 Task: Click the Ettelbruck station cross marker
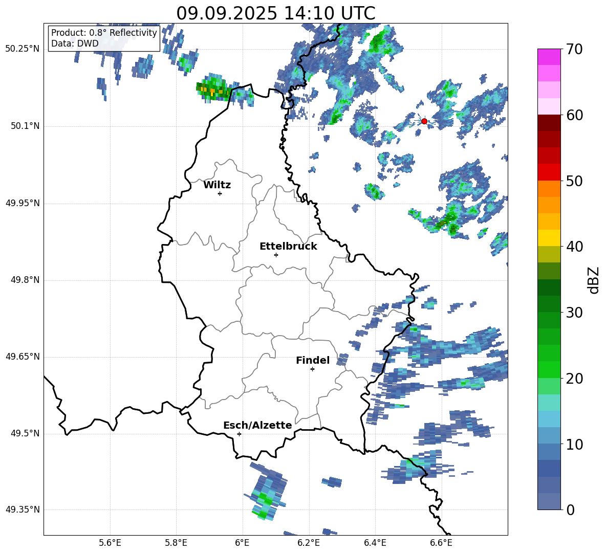coord(276,255)
